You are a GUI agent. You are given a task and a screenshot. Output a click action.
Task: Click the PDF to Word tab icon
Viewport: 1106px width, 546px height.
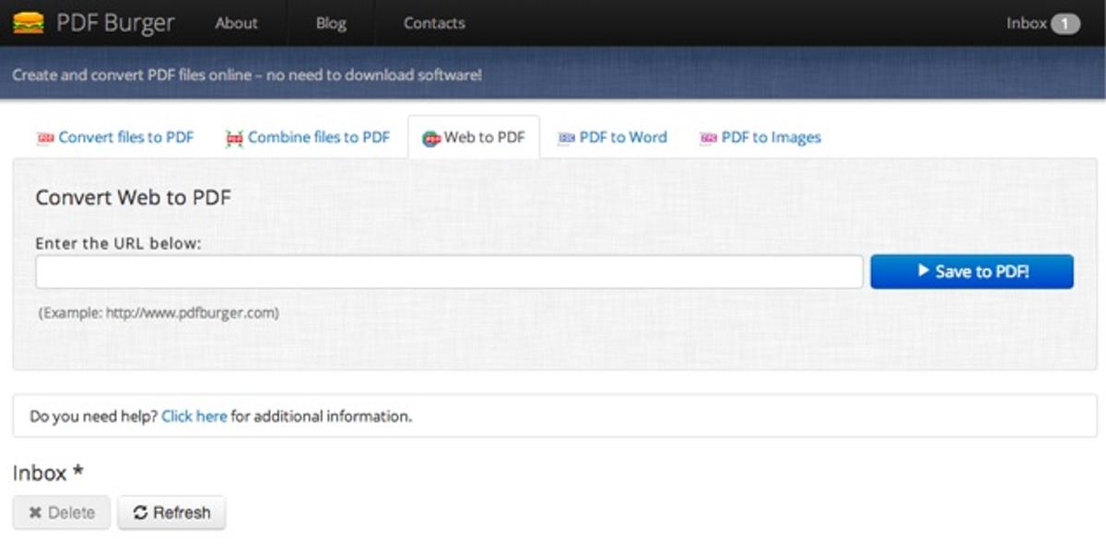(566, 138)
